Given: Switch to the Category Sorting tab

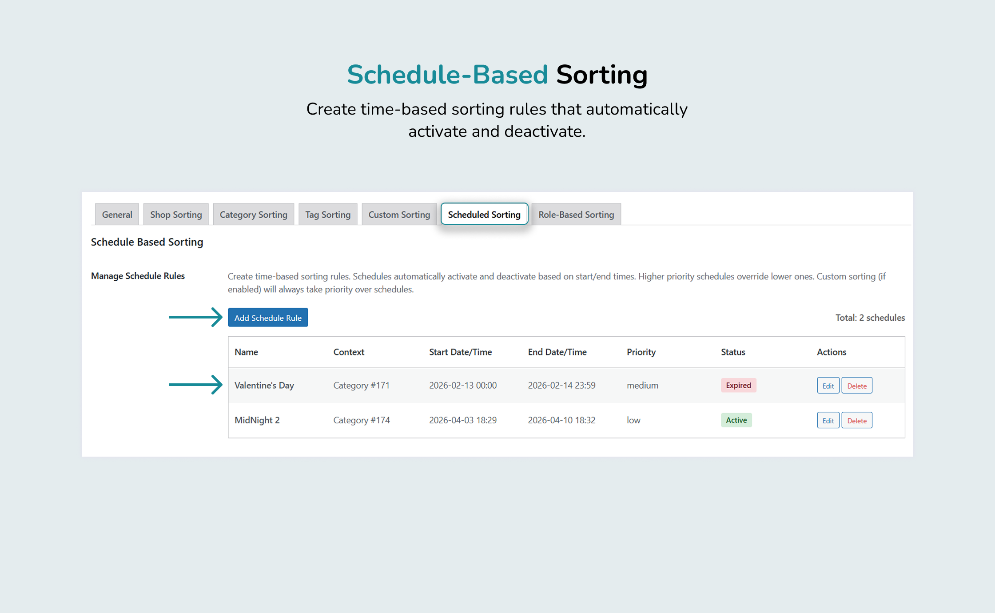Looking at the screenshot, I should click(253, 215).
